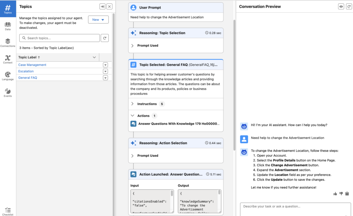353x216 pixels.
Task: Open the General FAQ topic link
Action: [x=28, y=78]
